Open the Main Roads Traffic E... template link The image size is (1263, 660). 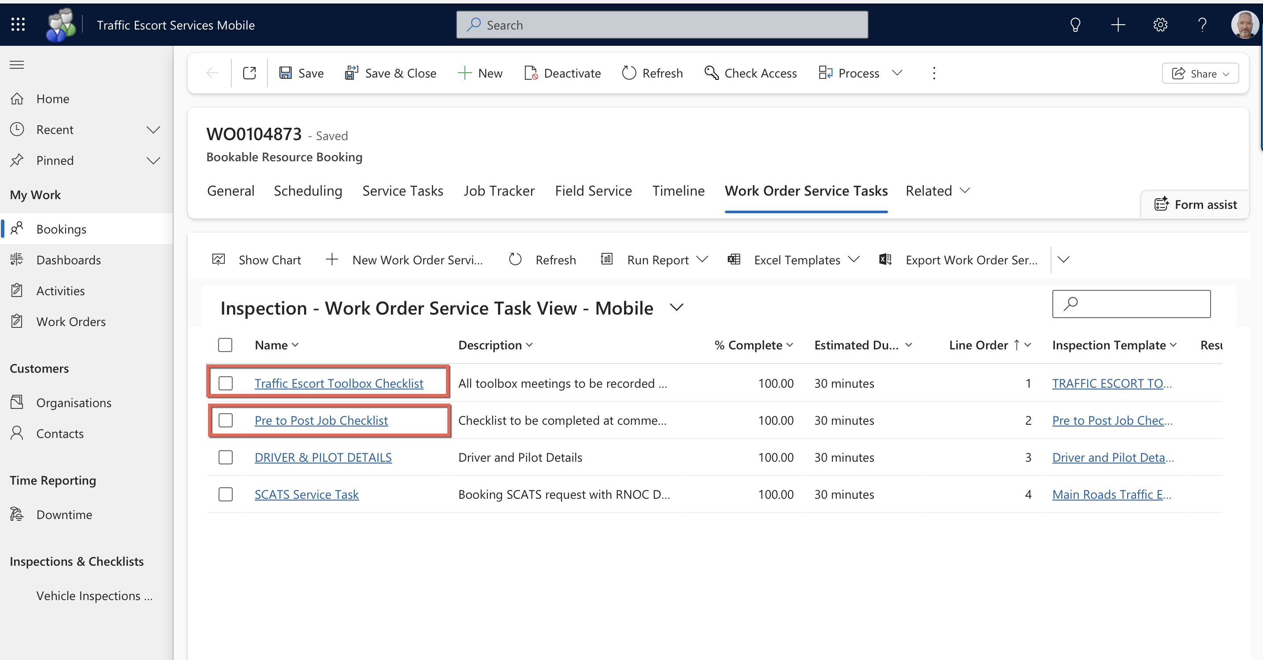click(1111, 494)
